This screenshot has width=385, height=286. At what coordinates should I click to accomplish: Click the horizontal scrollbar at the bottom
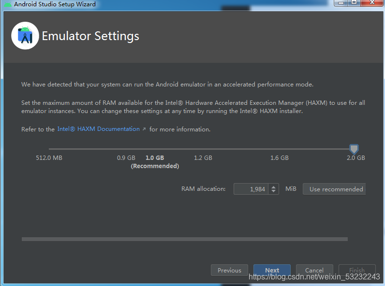pyautogui.click(x=185, y=239)
